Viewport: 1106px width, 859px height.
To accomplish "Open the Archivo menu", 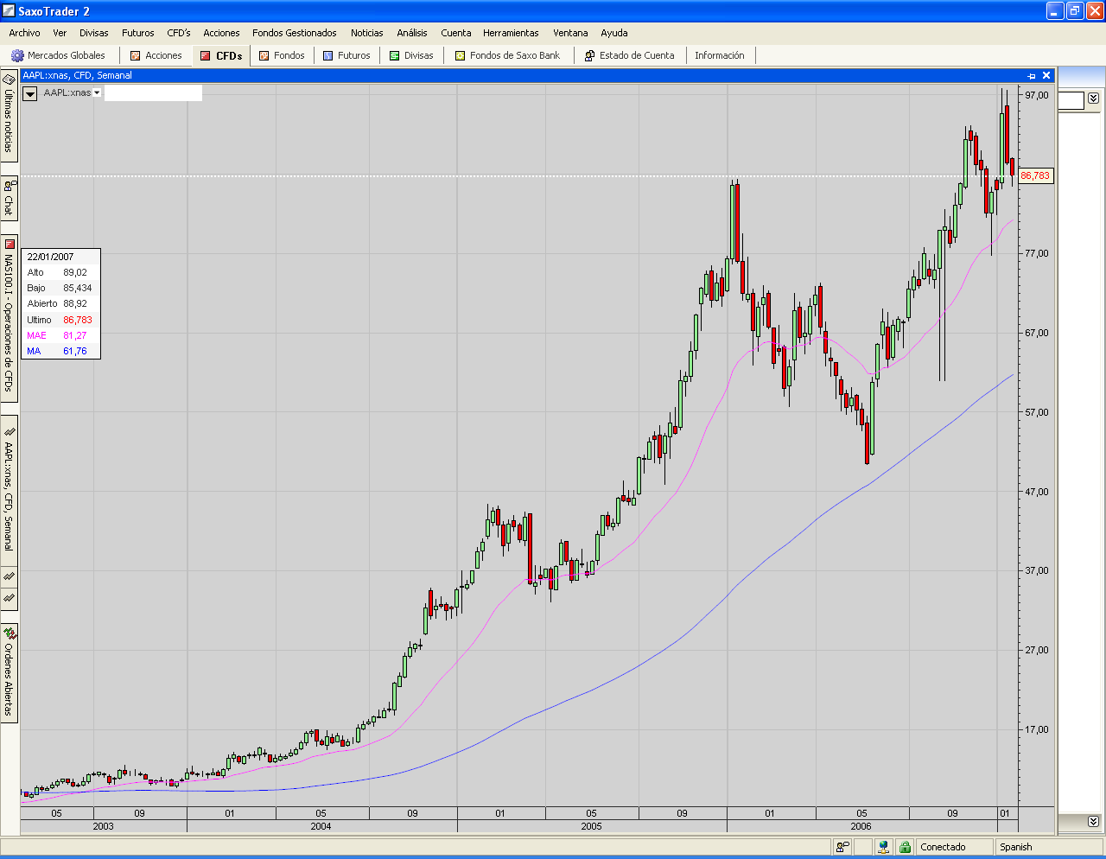I will [x=25, y=33].
